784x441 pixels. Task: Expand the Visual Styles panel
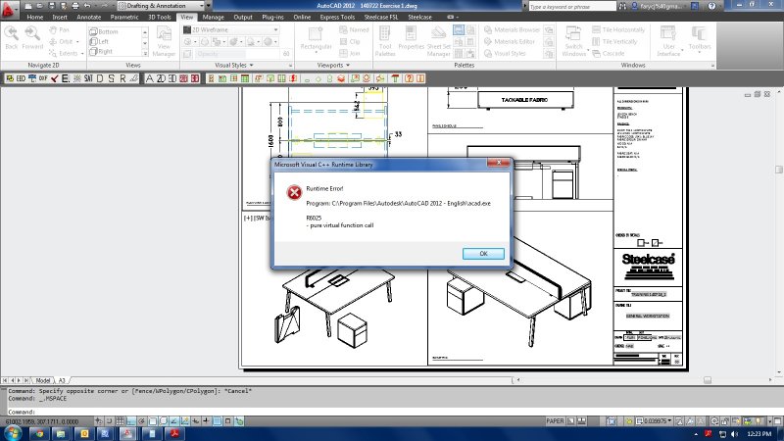point(234,65)
